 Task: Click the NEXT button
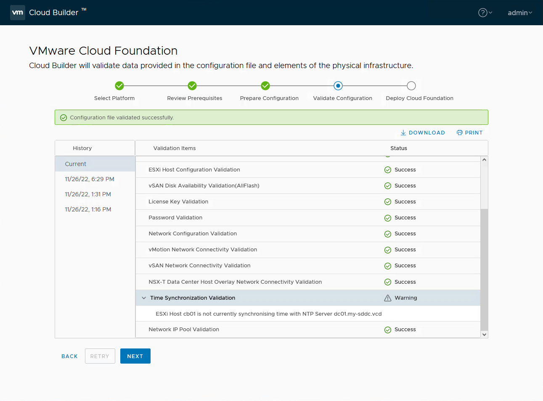click(135, 356)
